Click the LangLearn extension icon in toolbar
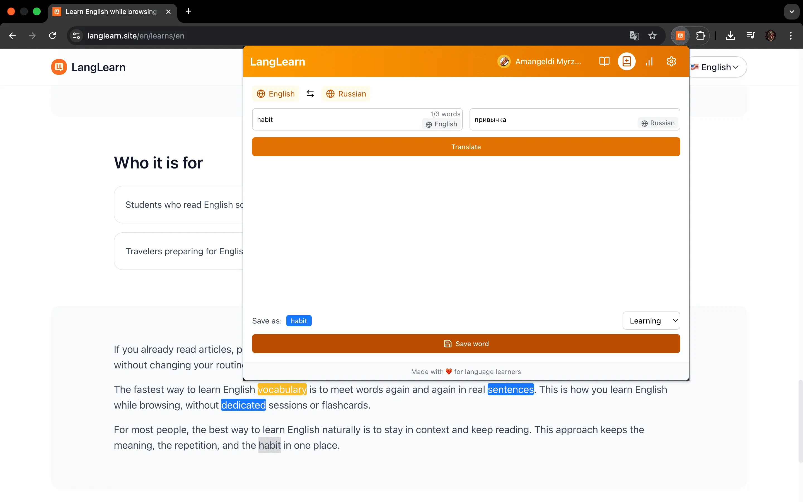This screenshot has height=502, width=803. pyautogui.click(x=680, y=35)
